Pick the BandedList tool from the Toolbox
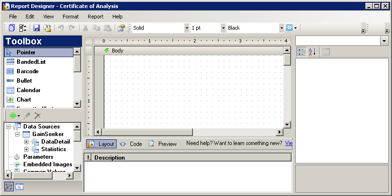 click(31, 62)
